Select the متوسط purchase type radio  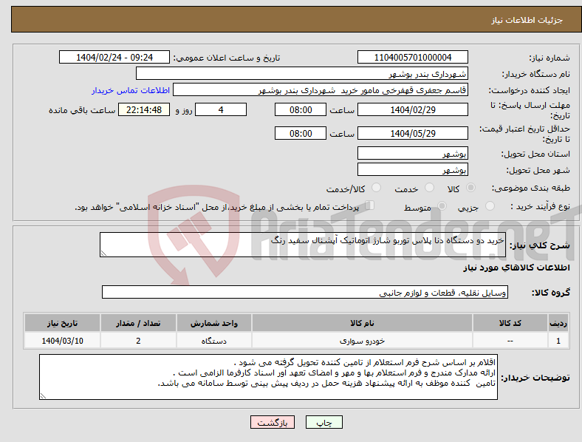(x=442, y=206)
